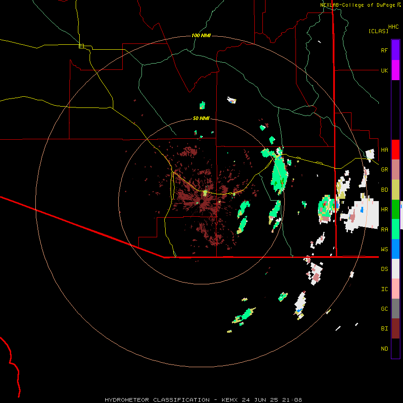
Task: Click the BI legend label
Action: tap(384, 329)
